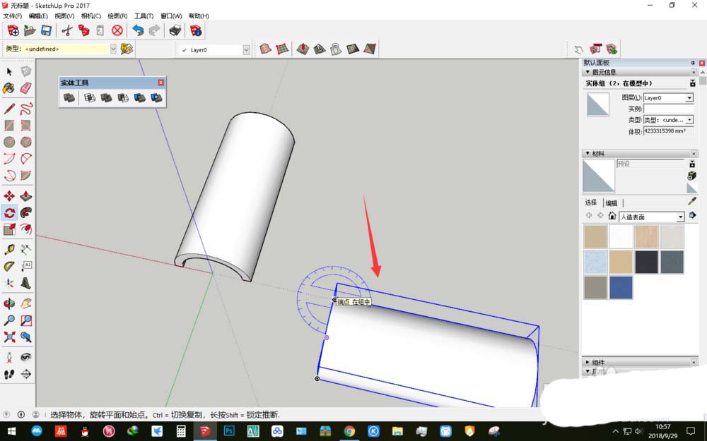Select the Line pencil tool
This screenshot has width=707, height=441.
[9, 109]
